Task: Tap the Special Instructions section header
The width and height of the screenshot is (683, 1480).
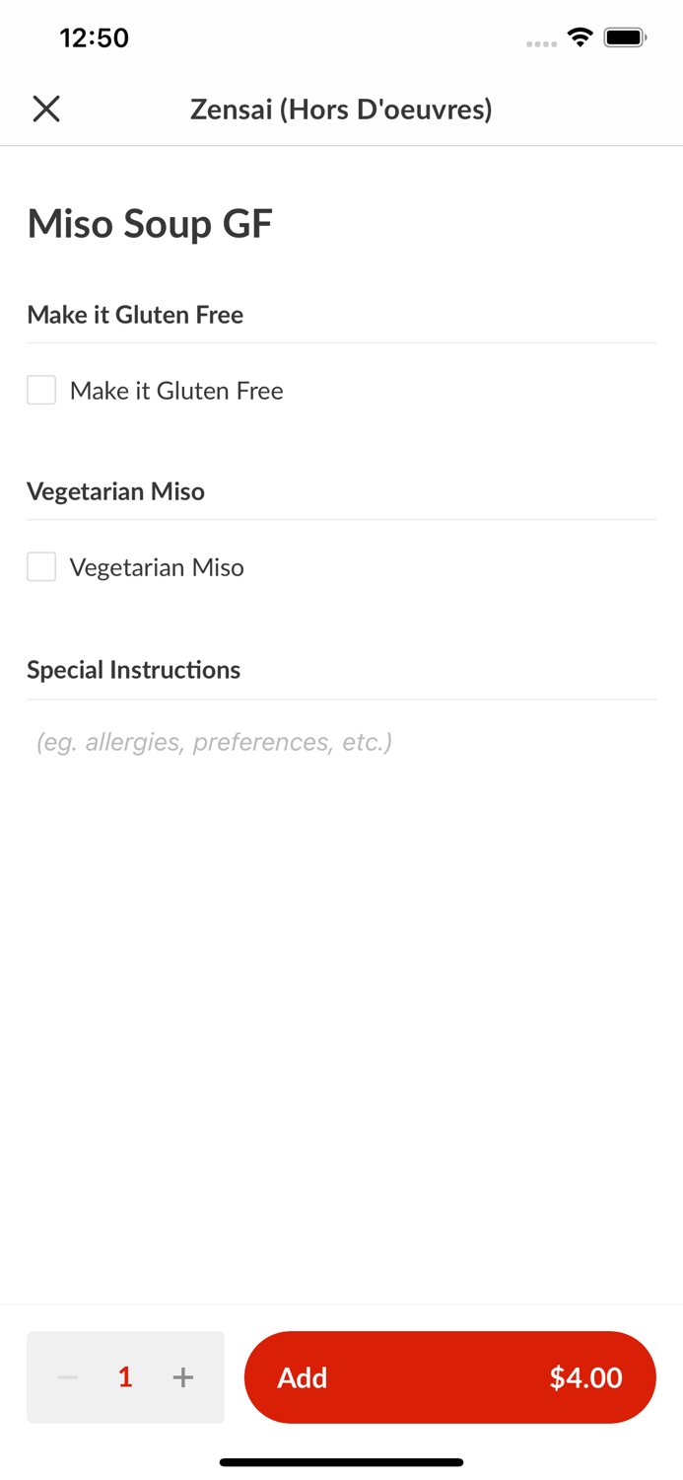Action: (134, 670)
